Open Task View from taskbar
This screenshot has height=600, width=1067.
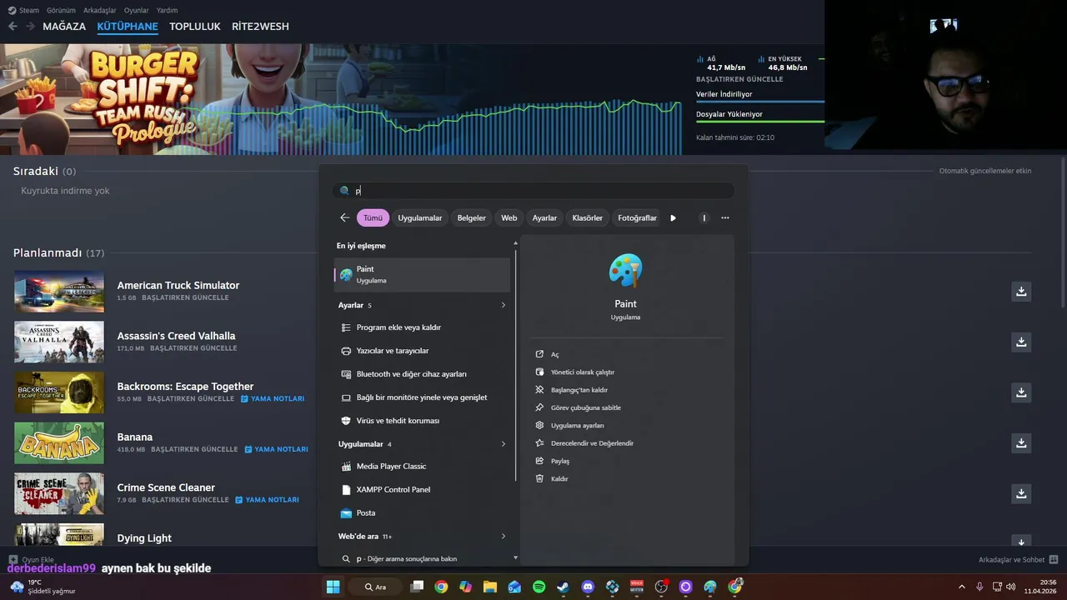tap(417, 587)
